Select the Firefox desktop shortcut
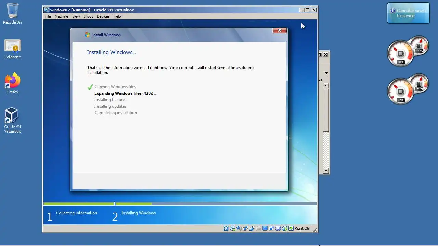 tap(12, 83)
